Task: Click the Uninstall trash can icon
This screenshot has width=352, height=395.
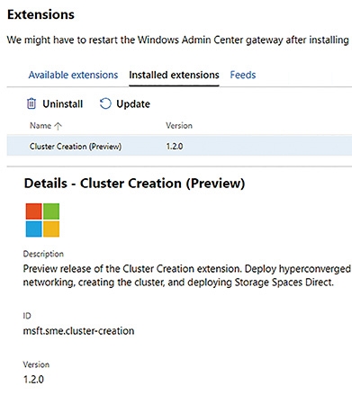Action: click(32, 103)
